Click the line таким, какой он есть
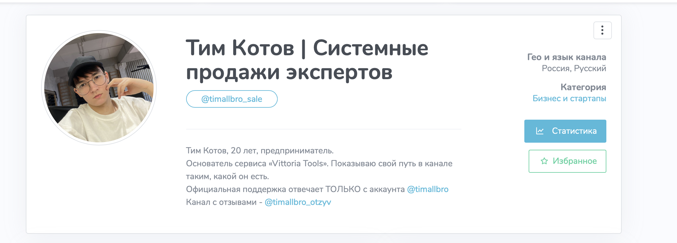 (x=227, y=176)
